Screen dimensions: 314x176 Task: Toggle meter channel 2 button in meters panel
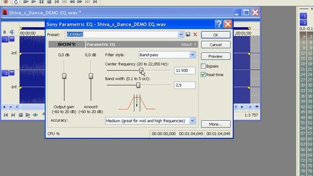(x=303, y=22)
